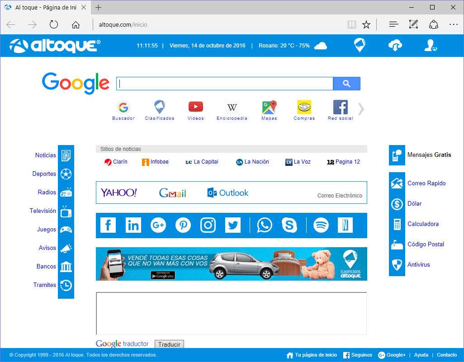This screenshot has height=362, width=464.
Task: Open the Compras MercadoLibre icon
Action: click(x=304, y=107)
